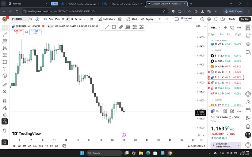Screen dimensions: 252x157
Task: Select the trend line drawing tool
Action: coord(5,35)
